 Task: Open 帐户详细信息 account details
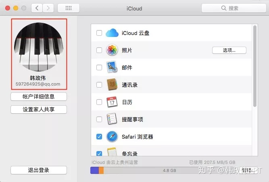click(39, 96)
